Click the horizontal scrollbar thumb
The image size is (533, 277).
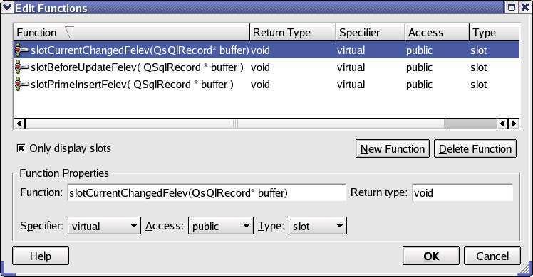click(235, 124)
